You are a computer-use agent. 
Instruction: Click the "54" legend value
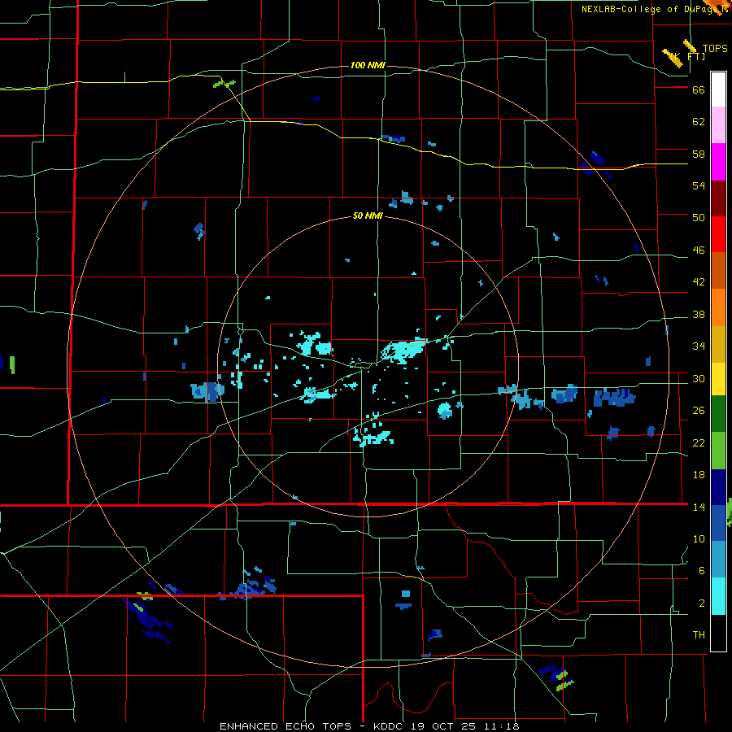click(x=699, y=185)
